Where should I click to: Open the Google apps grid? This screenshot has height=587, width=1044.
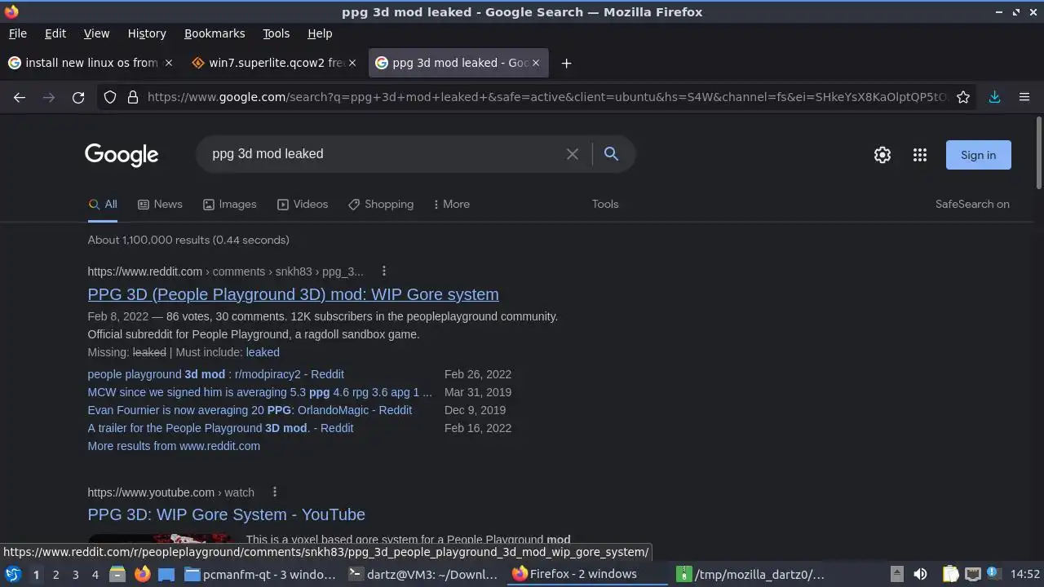(920, 155)
